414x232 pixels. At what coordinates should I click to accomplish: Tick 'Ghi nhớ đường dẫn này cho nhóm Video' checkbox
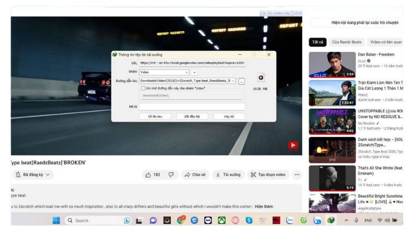point(143,88)
